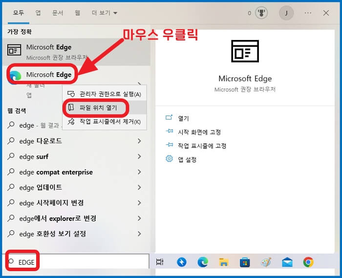
Task: Open Microsoft Edge from the taskbar
Action: pos(203,262)
